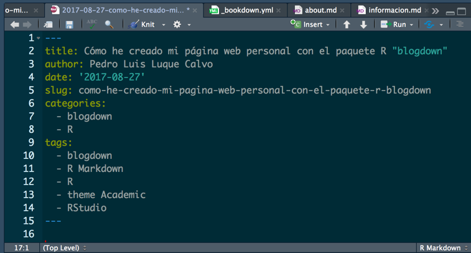Click the date value '2017-08-27'

[112, 77]
